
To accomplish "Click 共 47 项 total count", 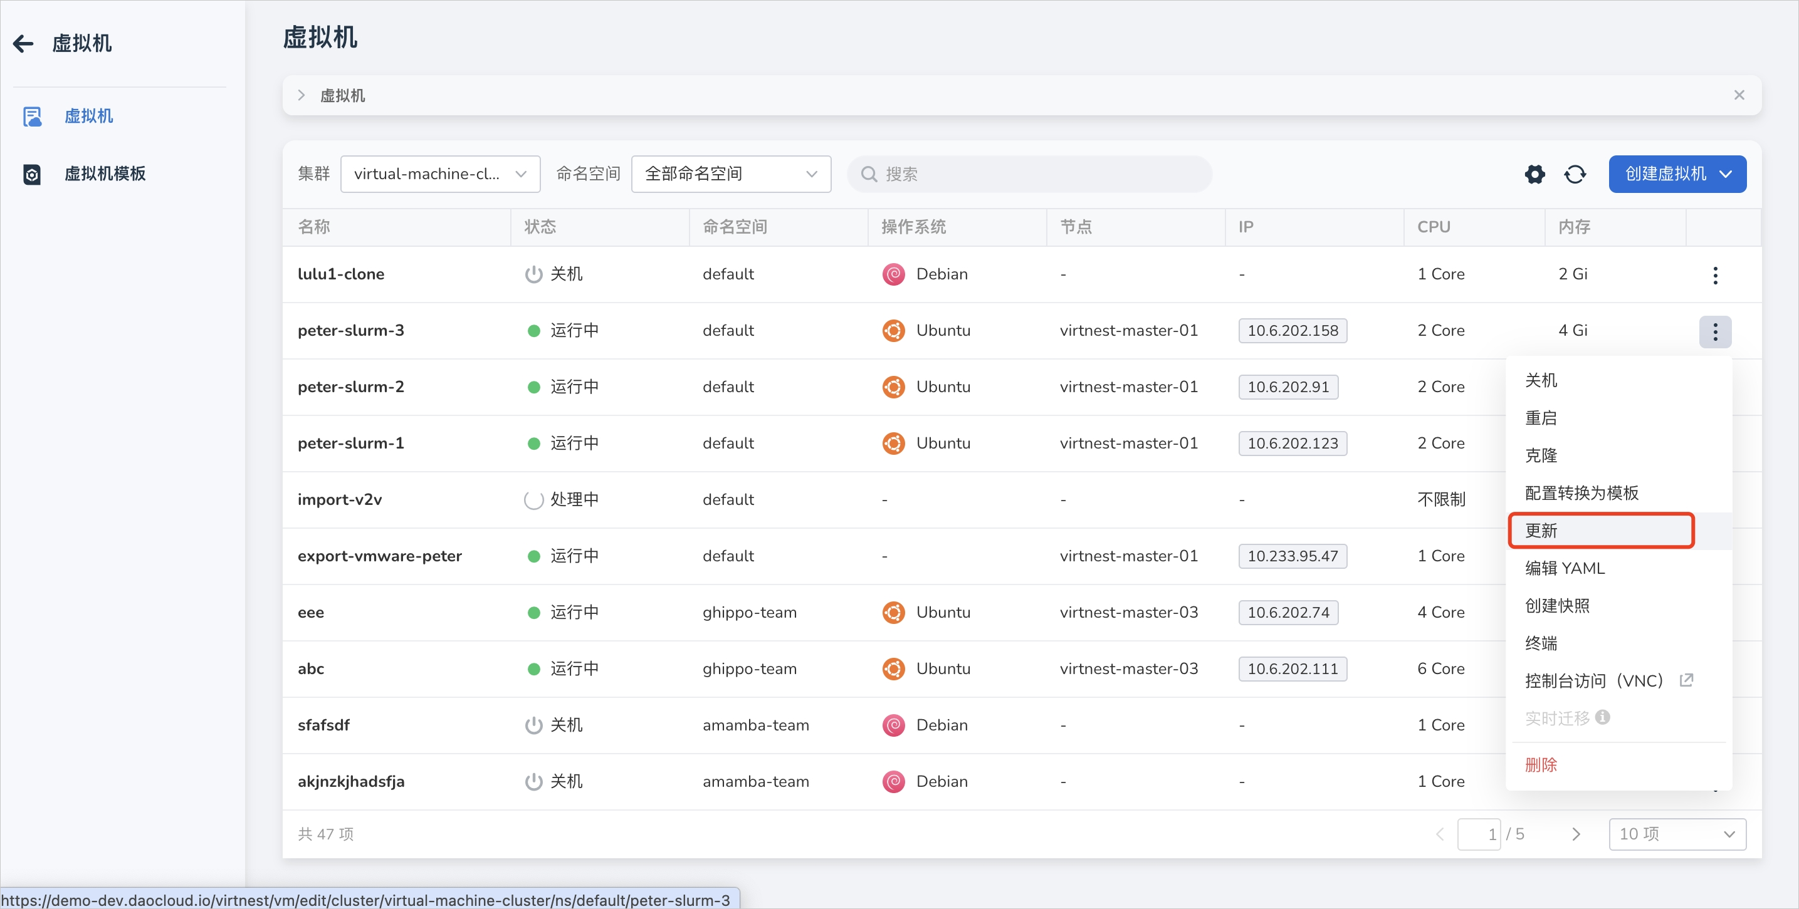I will pyautogui.click(x=325, y=834).
